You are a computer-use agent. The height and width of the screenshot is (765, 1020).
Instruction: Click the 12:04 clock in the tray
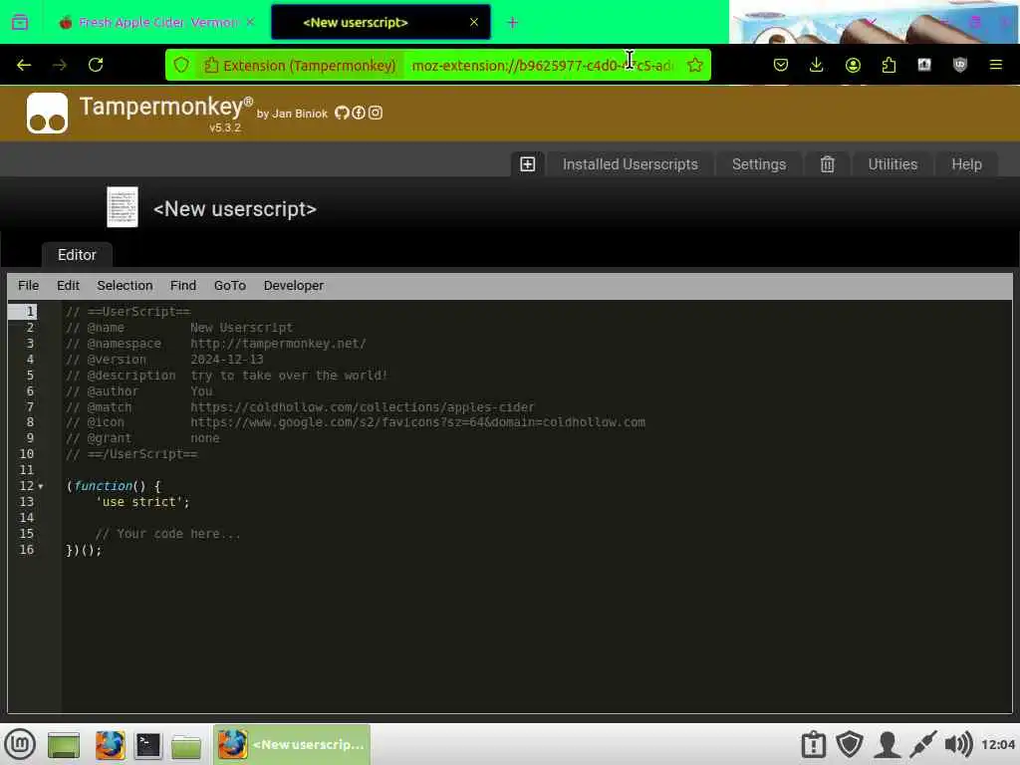(997, 744)
